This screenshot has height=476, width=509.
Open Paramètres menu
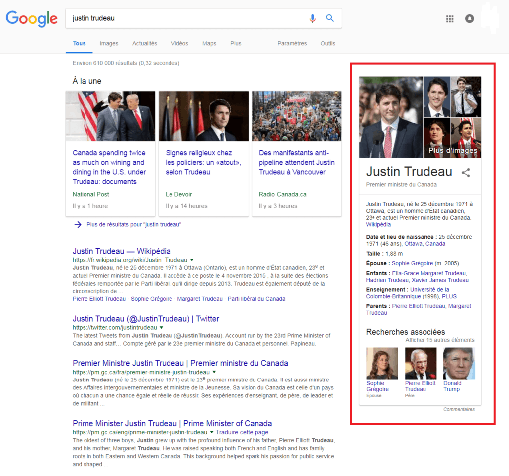(x=292, y=44)
